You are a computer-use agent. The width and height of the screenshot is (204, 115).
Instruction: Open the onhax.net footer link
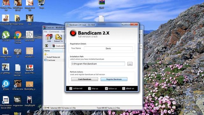click(x=76, y=88)
